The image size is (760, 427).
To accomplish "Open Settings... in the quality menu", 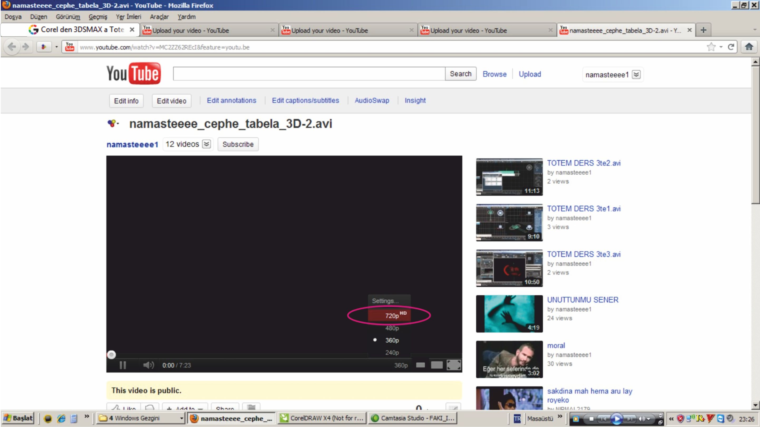I will [385, 301].
